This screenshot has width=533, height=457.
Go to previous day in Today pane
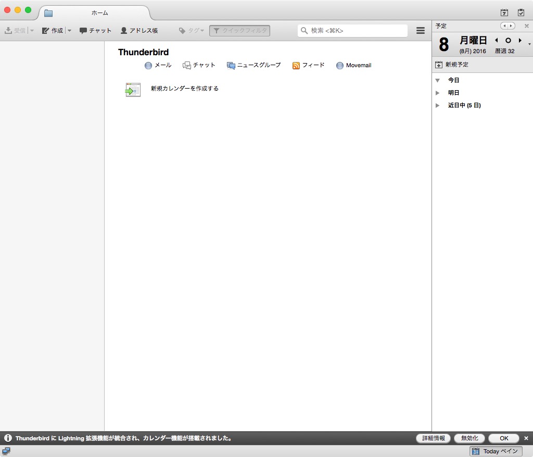point(497,40)
